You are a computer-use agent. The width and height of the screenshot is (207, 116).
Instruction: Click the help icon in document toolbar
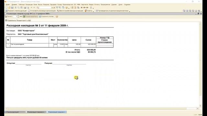[x=57, y=16]
